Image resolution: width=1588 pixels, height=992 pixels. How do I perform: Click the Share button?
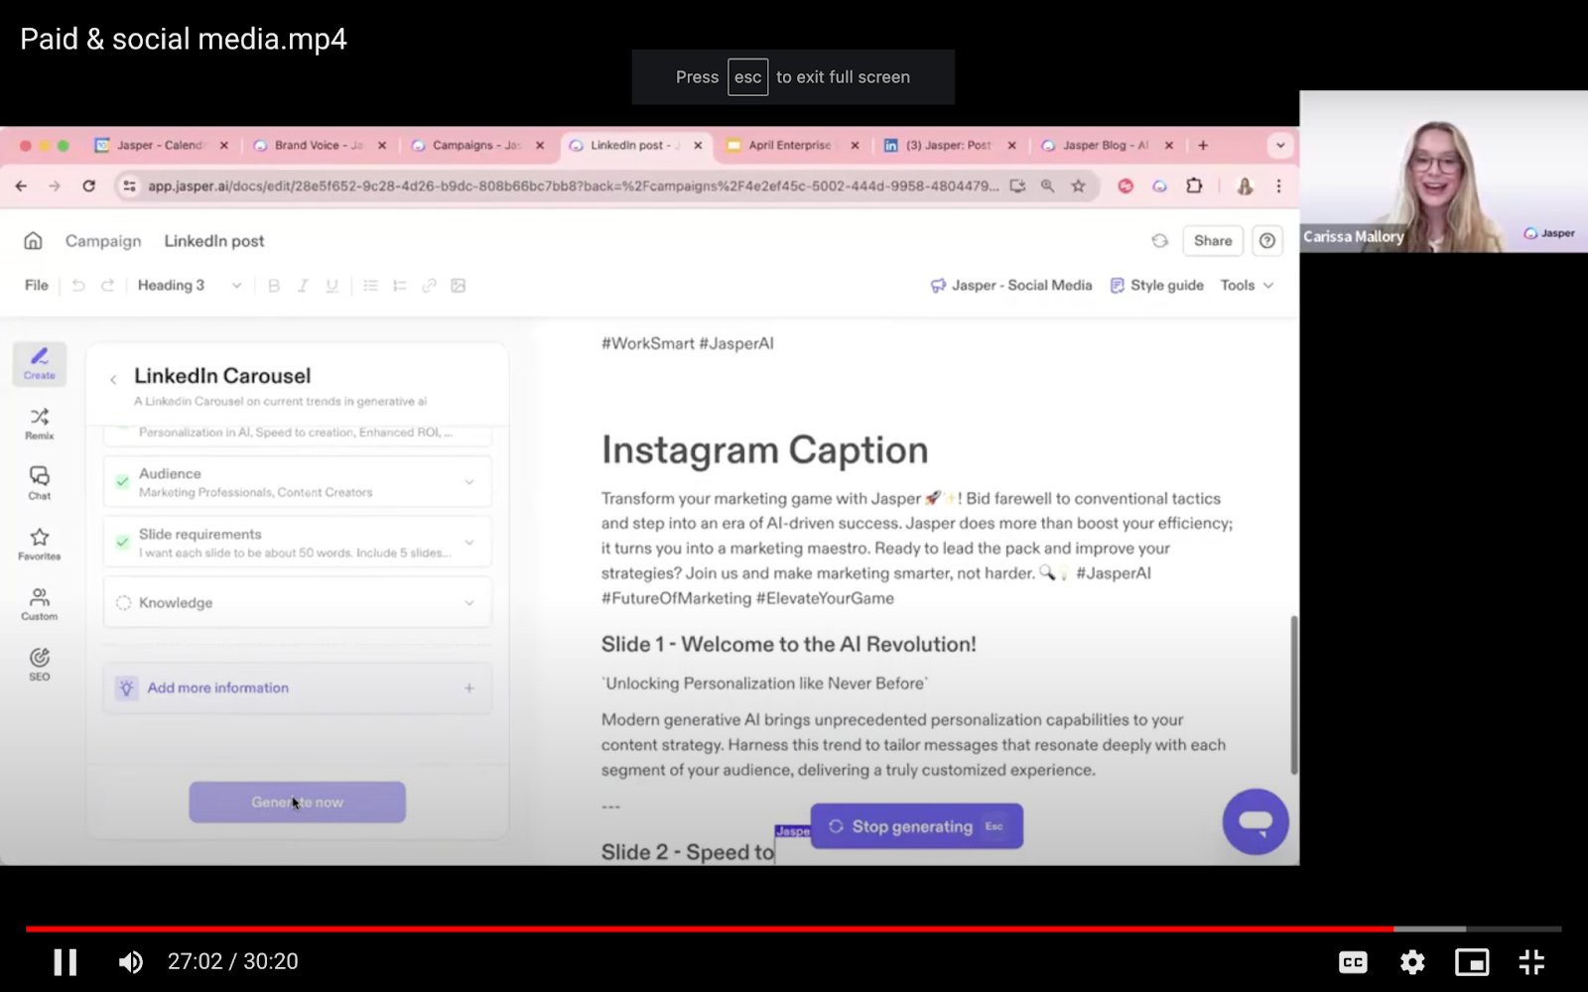pos(1212,240)
